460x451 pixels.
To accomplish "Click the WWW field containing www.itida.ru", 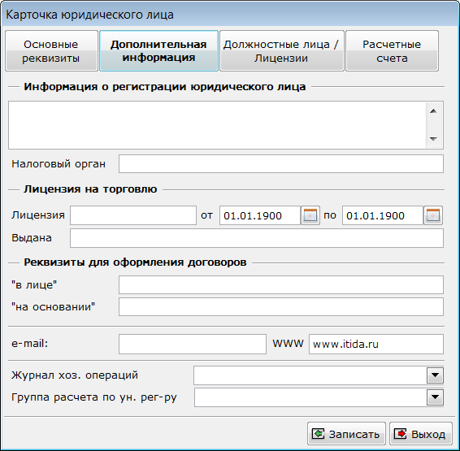I will click(x=376, y=344).
